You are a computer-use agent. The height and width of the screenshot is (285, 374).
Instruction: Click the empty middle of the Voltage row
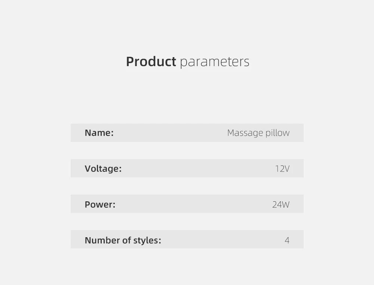click(198, 168)
